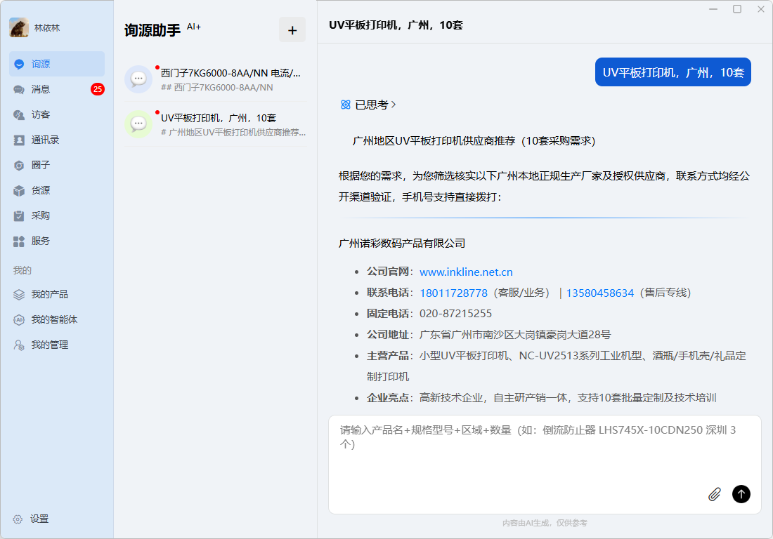Start a new inquiry with plus button
This screenshot has width=773, height=539.
(x=292, y=30)
